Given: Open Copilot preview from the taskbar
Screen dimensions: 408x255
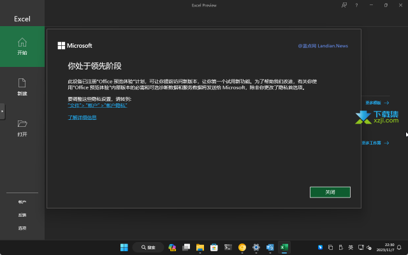Looking at the screenshot, I should pyautogui.click(x=172, y=247).
